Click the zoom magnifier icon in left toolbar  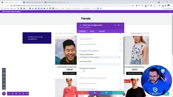click(4, 77)
